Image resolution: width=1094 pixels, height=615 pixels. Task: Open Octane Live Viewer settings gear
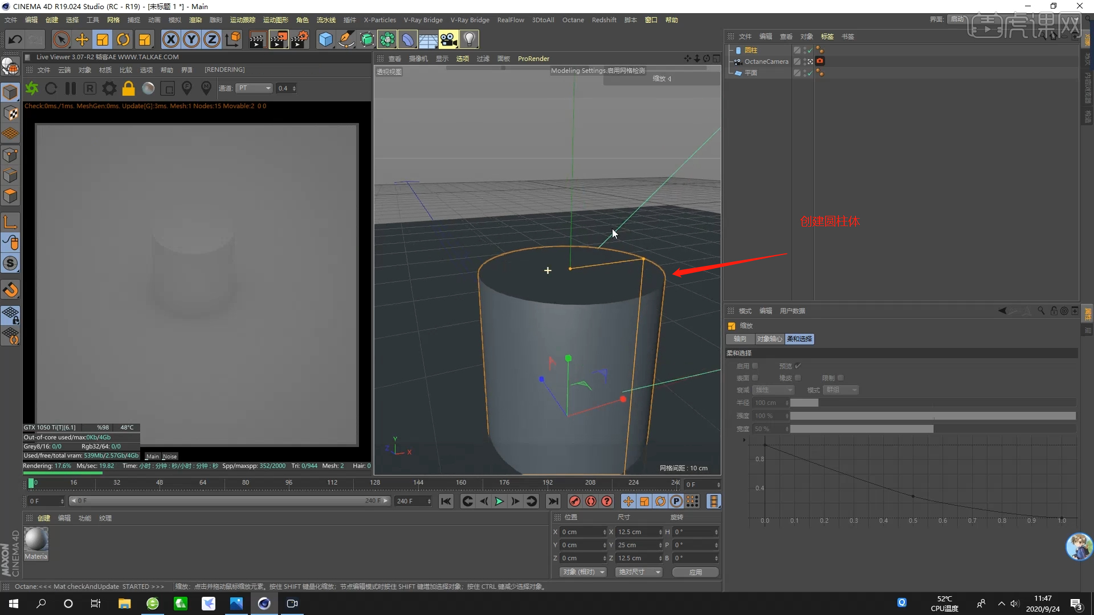click(x=109, y=88)
